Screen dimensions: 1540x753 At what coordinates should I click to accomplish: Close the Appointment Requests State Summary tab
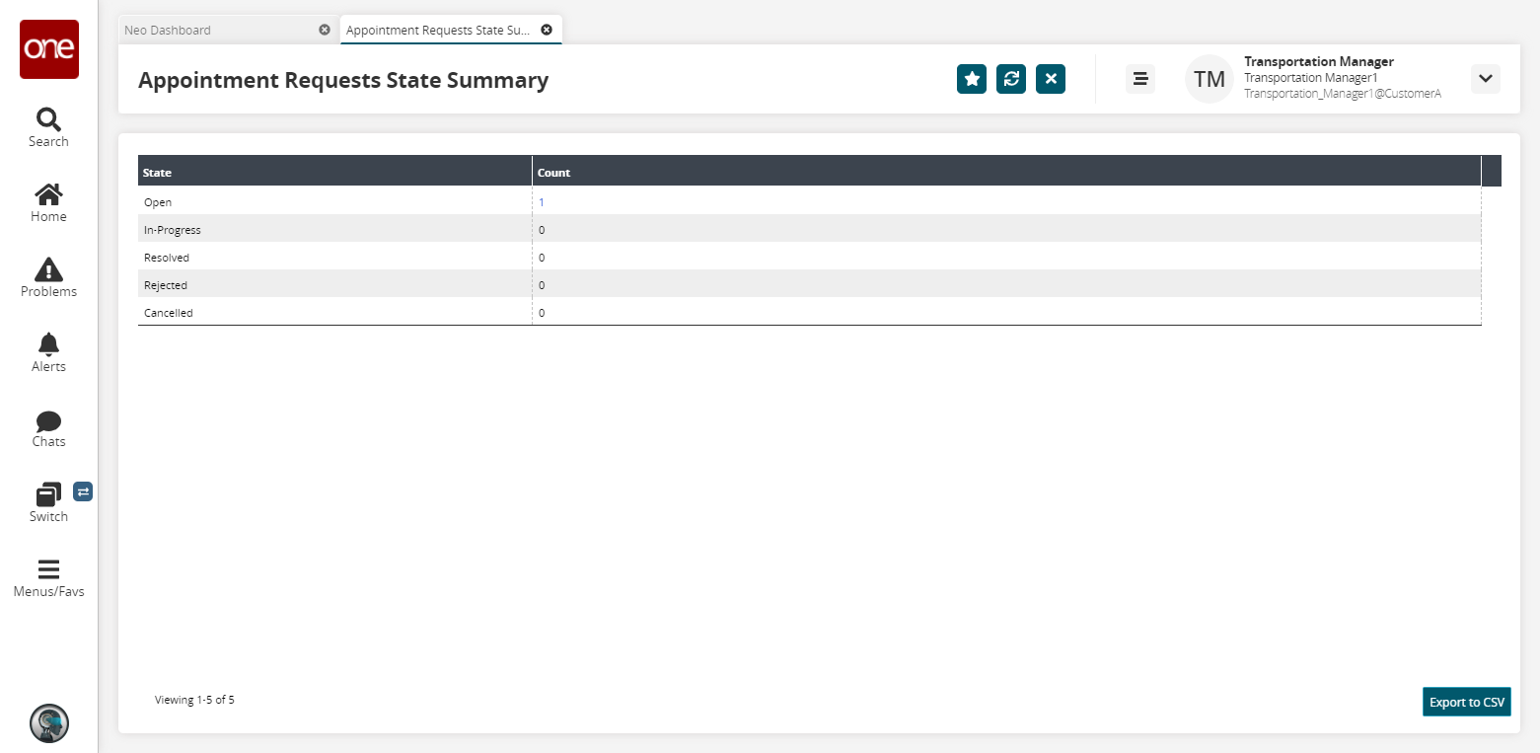547,30
